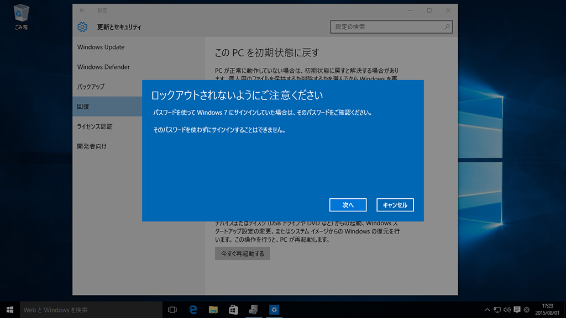
Task: Click the キャンセル button in the dialog
Action: [395, 205]
